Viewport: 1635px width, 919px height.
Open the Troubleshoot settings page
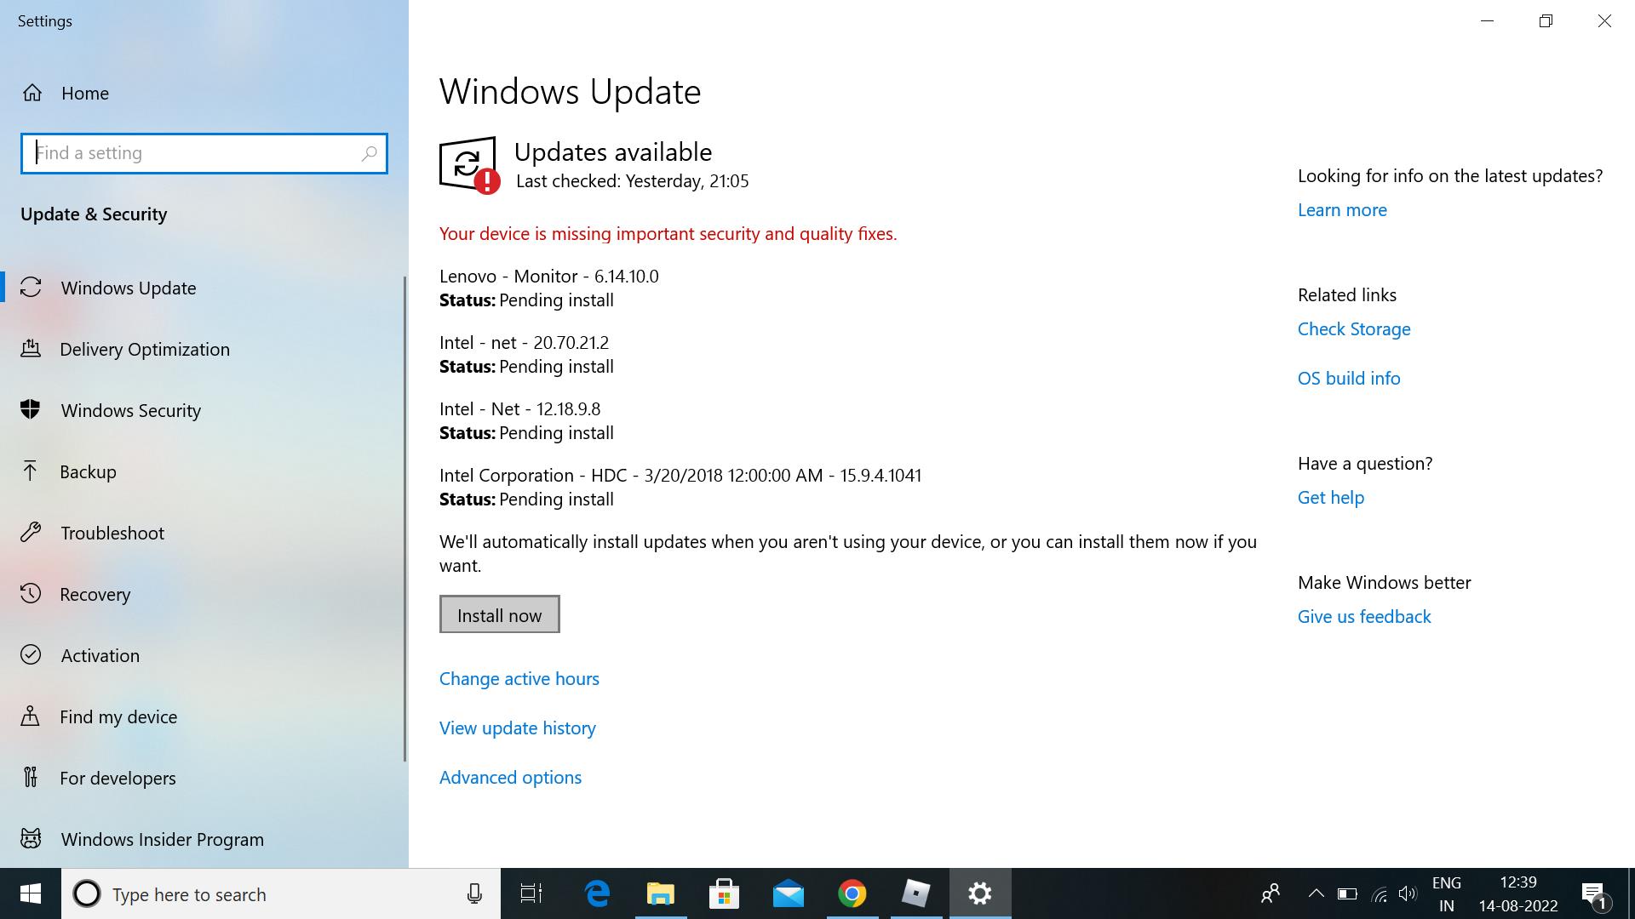point(204,533)
